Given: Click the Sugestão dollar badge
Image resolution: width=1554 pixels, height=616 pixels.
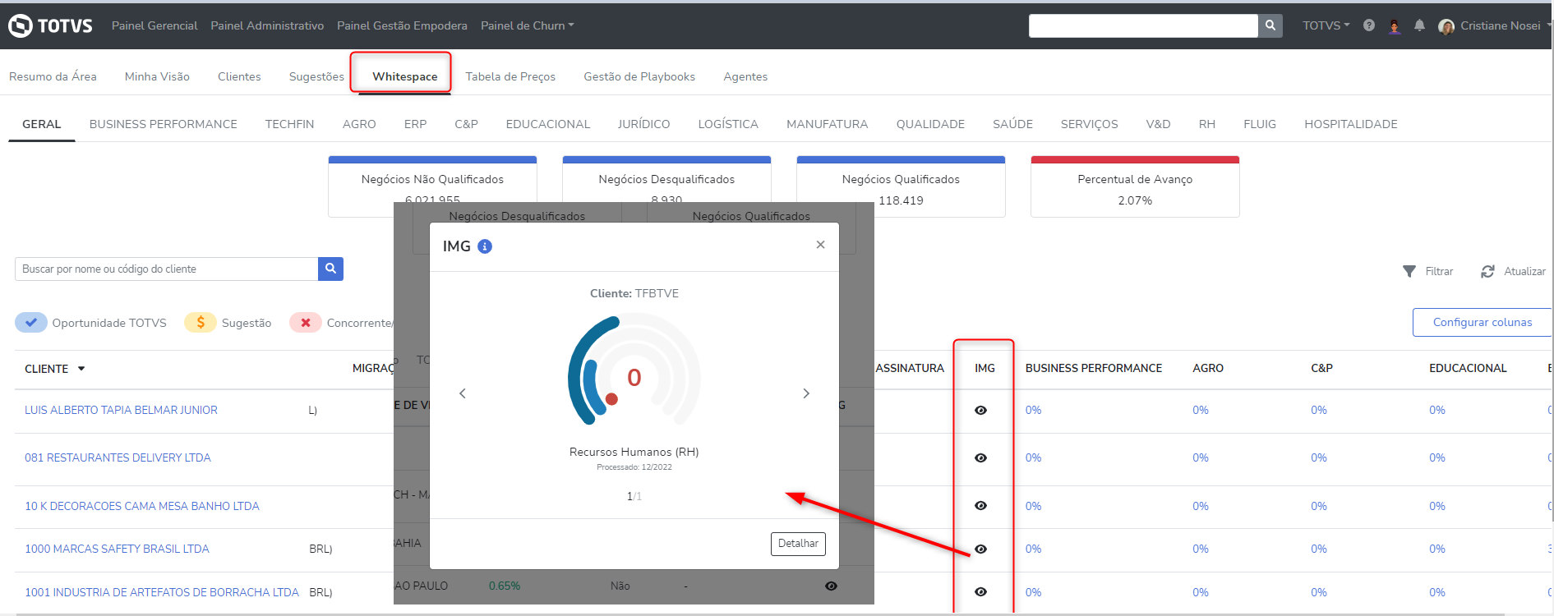Looking at the screenshot, I should point(201,323).
